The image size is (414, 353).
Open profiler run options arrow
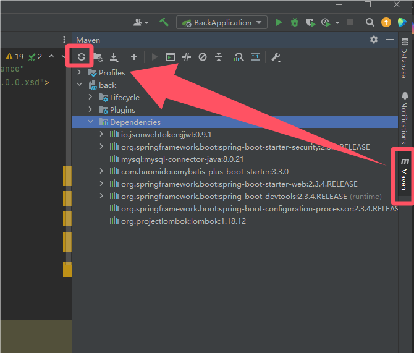tap(337, 23)
